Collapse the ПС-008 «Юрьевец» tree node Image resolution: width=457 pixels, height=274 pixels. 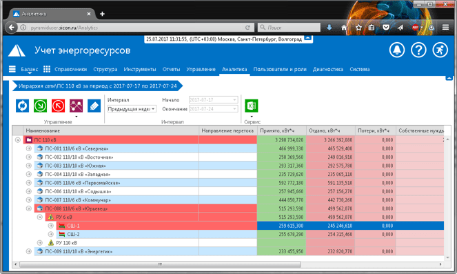tap(28, 208)
